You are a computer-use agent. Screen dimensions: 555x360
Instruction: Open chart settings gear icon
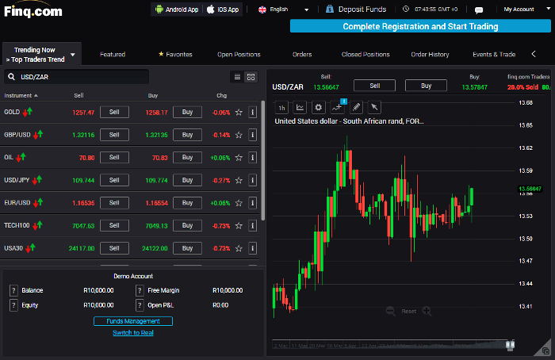318,108
